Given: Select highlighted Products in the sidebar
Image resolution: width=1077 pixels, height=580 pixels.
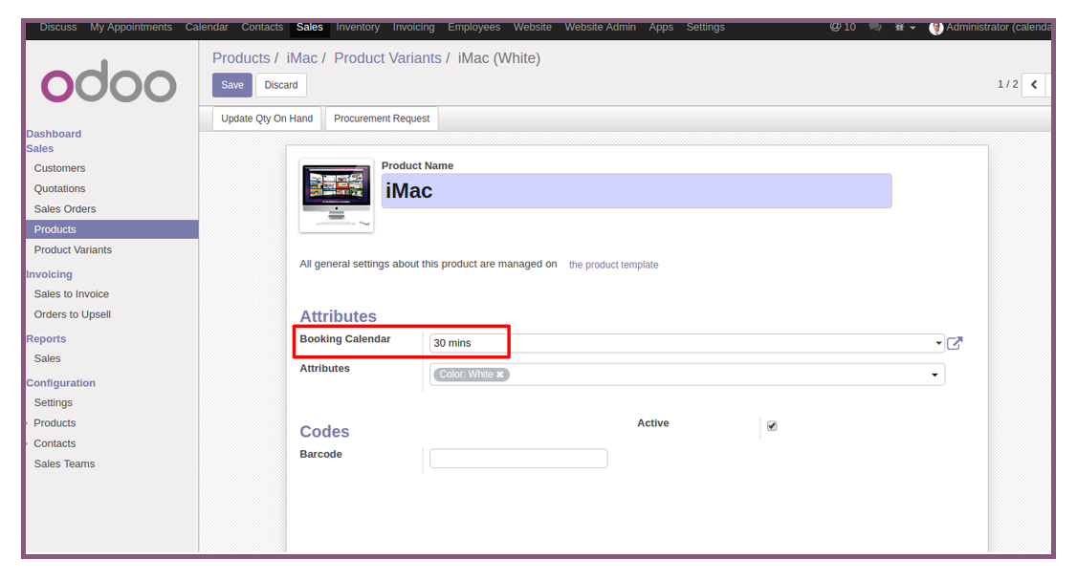Looking at the screenshot, I should click(112, 229).
